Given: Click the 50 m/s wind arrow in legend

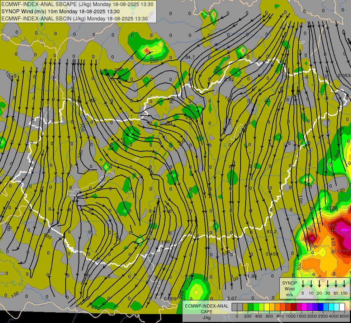Looking at the screenshot, I should (336, 284).
